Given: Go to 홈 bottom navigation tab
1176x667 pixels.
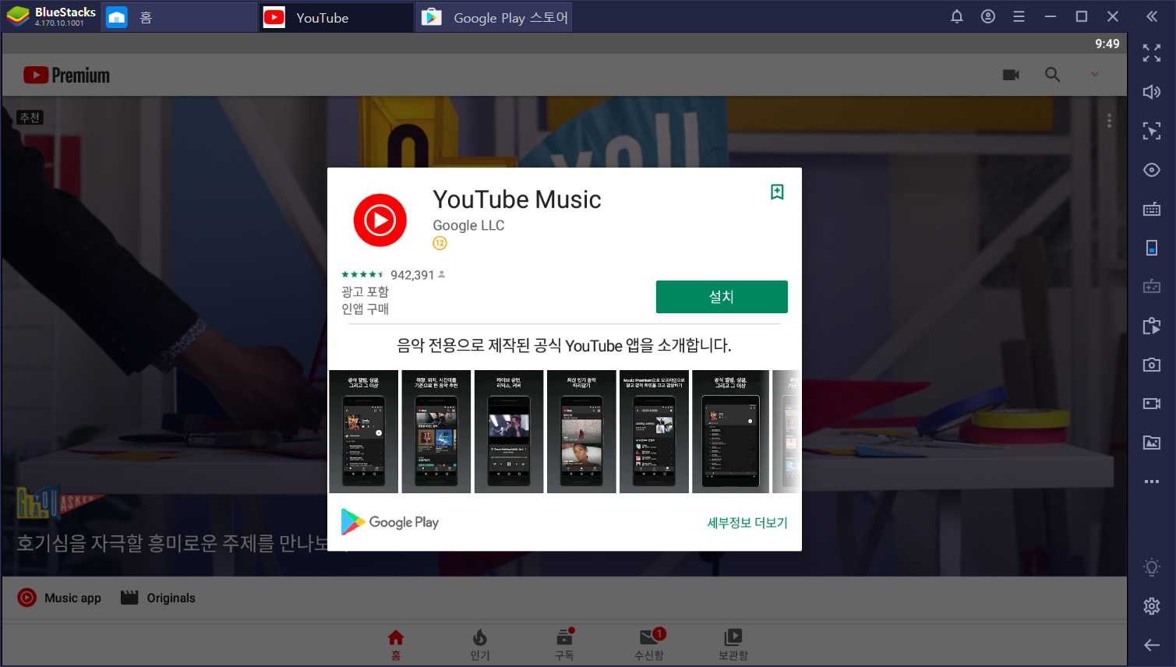Looking at the screenshot, I should point(396,645).
